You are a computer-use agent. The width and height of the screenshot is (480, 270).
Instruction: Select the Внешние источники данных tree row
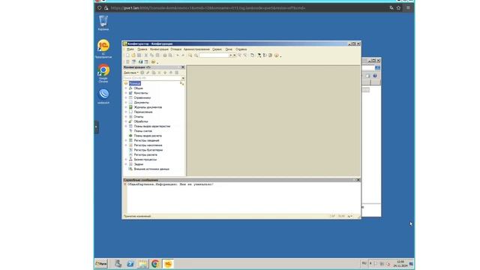[148, 169]
